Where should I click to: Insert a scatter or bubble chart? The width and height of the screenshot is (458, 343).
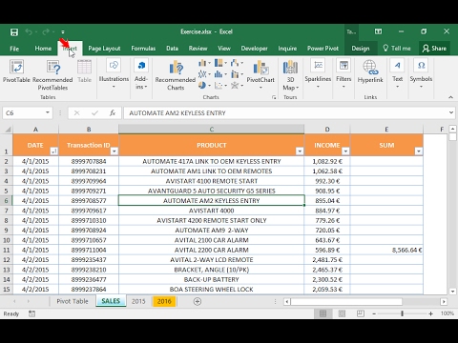pyautogui.click(x=220, y=86)
